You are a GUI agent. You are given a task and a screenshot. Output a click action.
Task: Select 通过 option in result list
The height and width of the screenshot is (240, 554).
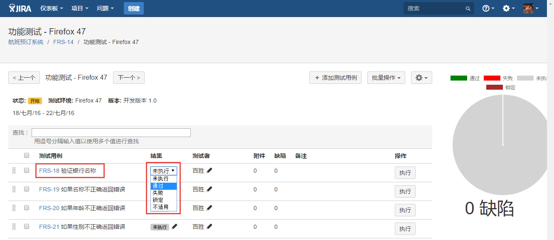tap(164, 186)
